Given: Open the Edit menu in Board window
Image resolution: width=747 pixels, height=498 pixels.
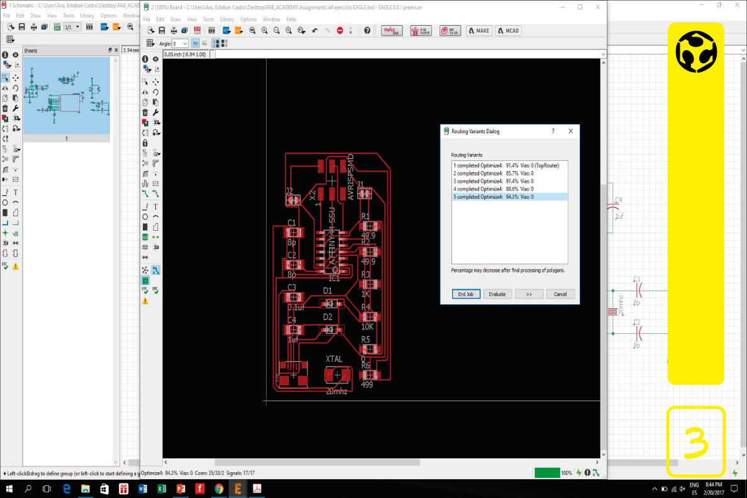Looking at the screenshot, I should [160, 19].
